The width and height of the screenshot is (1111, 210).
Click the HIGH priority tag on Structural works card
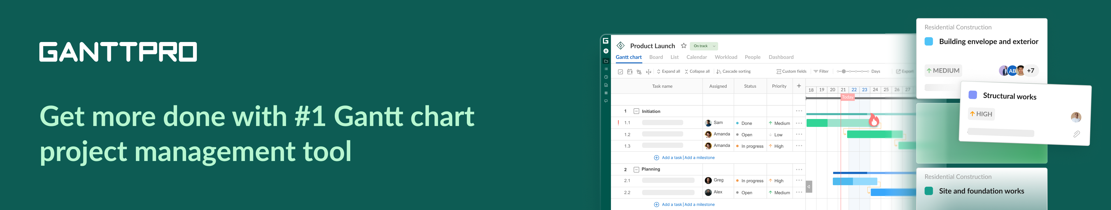[x=981, y=114]
